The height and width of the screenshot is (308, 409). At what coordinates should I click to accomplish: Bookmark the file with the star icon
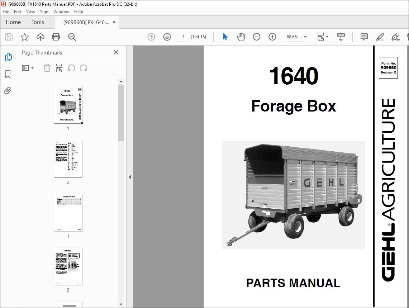(24, 37)
